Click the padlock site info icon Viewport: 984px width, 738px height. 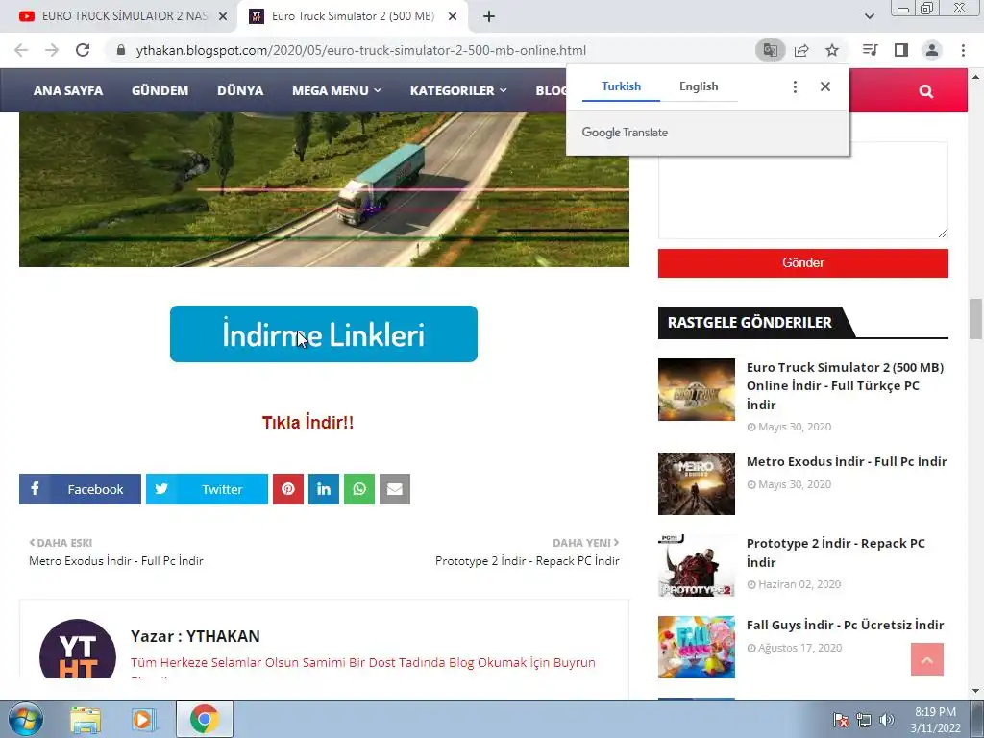121,50
